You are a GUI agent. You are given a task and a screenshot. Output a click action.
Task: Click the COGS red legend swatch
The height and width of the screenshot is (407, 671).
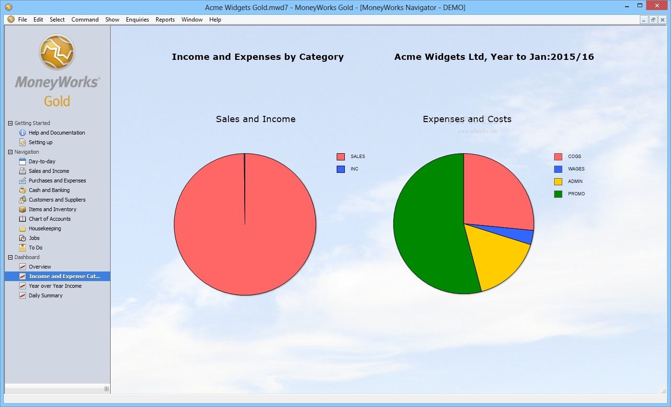point(558,157)
